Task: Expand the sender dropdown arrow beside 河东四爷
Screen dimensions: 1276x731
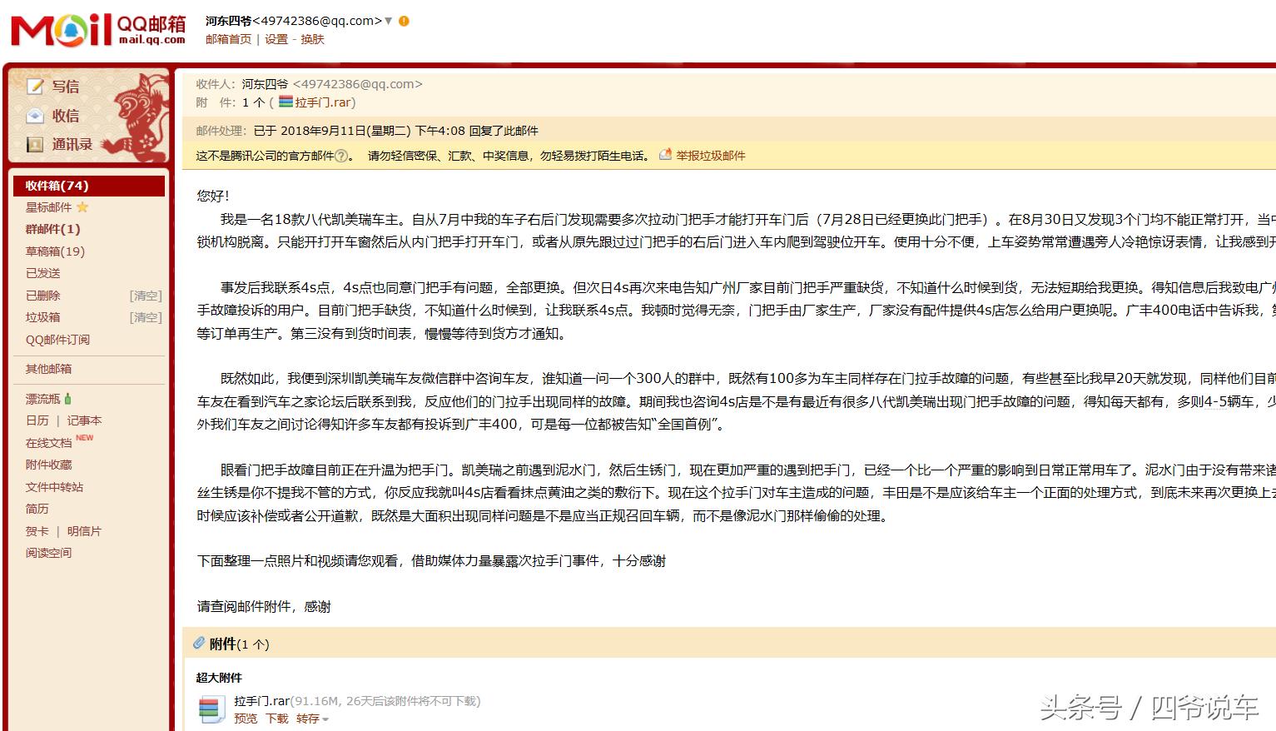Action: pyautogui.click(x=388, y=21)
